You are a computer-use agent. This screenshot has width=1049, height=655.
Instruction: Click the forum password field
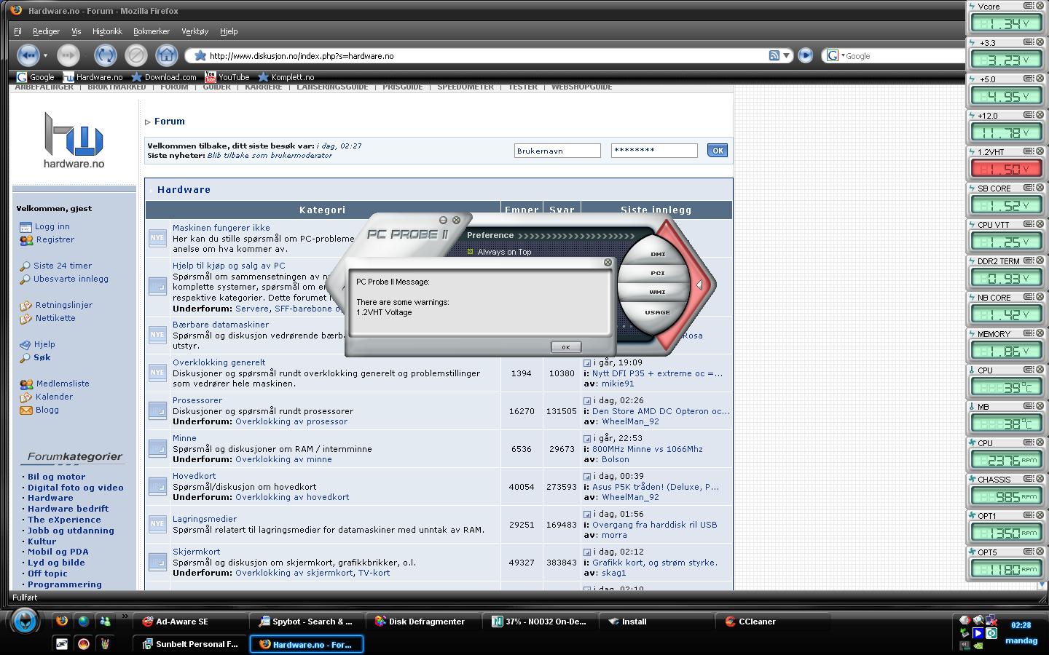(654, 151)
